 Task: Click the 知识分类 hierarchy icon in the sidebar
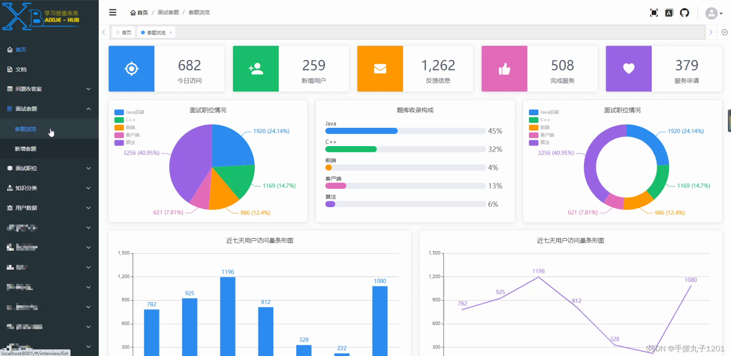[x=10, y=188]
